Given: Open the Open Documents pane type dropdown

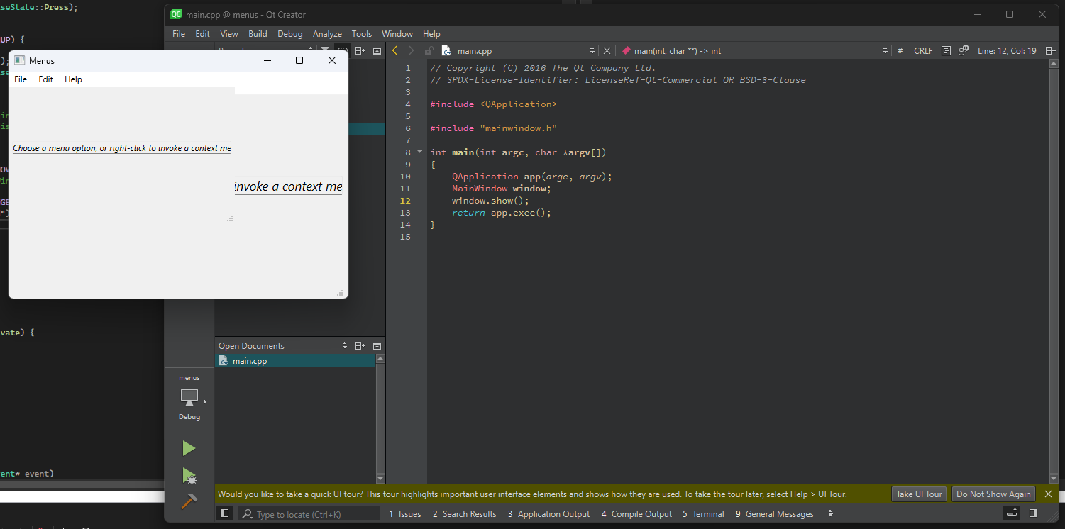Looking at the screenshot, I should point(345,345).
